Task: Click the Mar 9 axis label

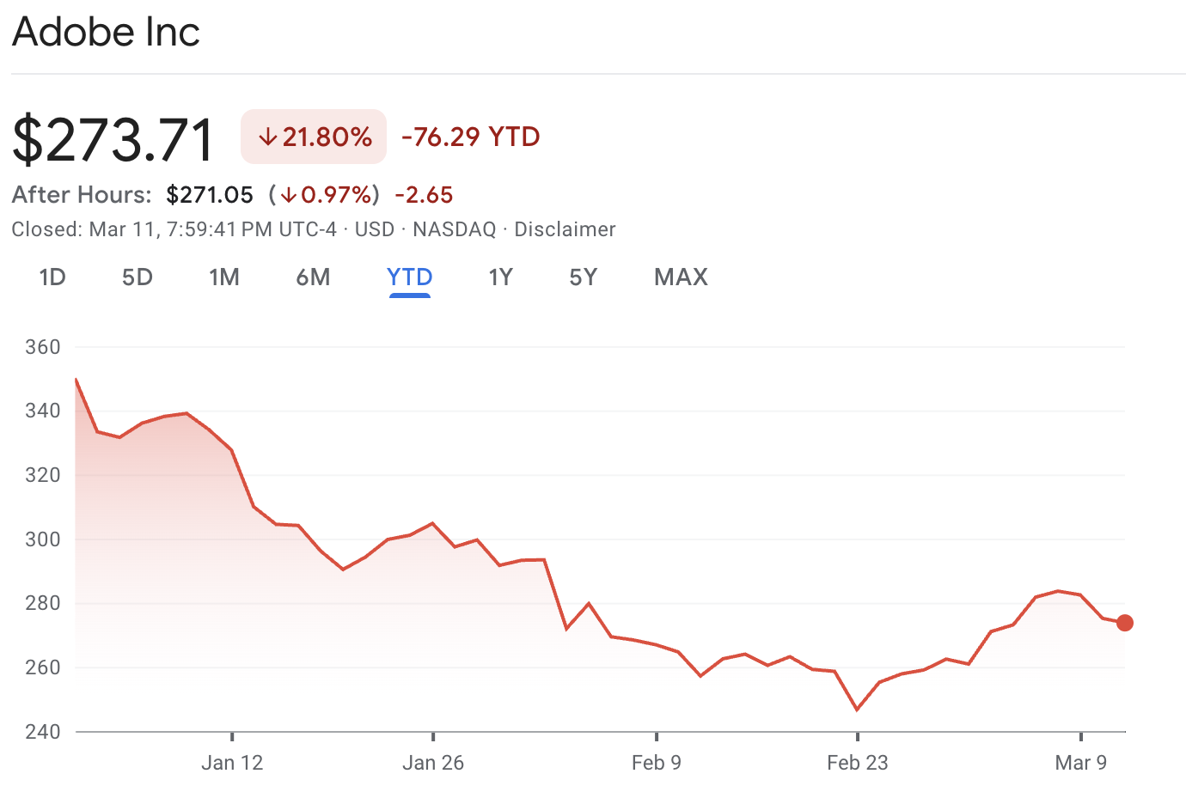Action: [1081, 762]
